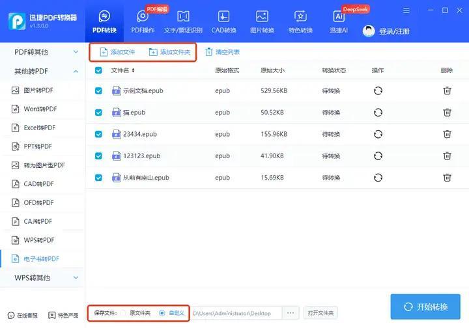Uncheck the 23434.epub file checkbox
The image size is (469, 328).
click(99, 135)
